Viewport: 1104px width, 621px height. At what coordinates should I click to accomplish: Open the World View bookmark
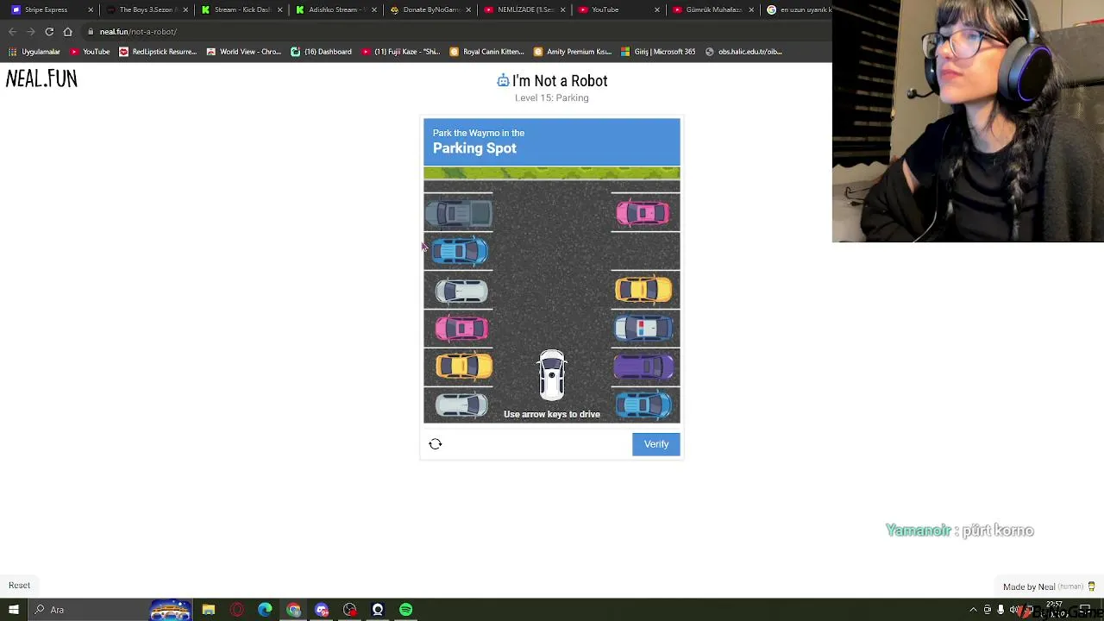pos(243,52)
